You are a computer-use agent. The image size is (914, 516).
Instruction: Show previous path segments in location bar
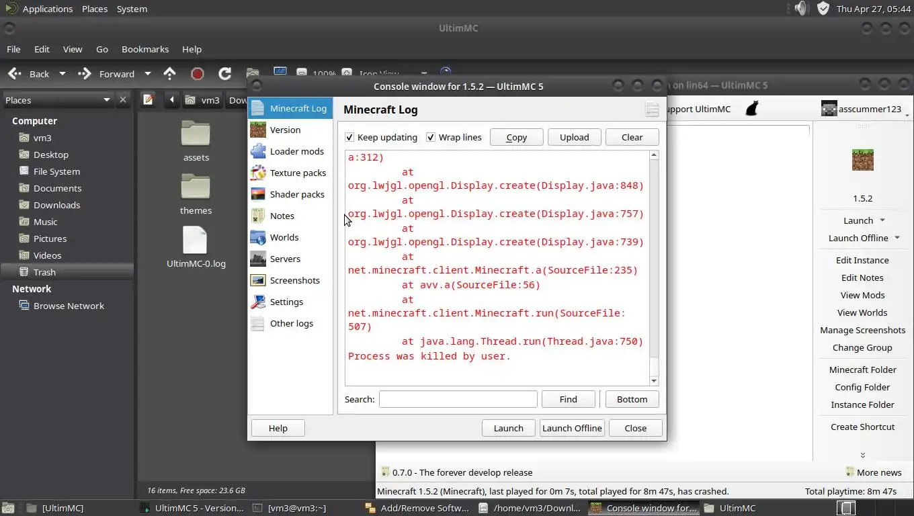[x=172, y=99]
